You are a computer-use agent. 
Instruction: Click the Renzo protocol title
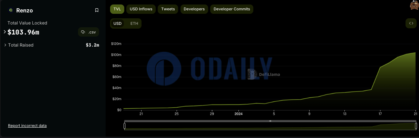click(x=25, y=10)
